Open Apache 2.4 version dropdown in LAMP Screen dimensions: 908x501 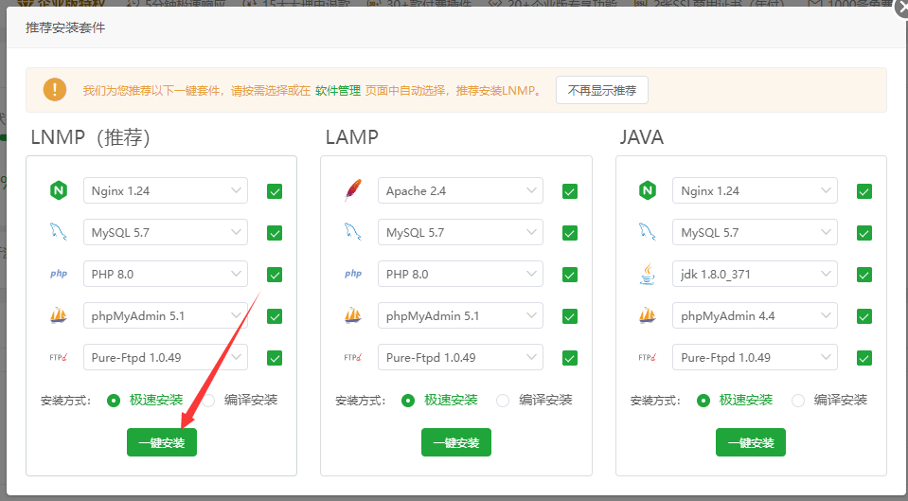click(x=460, y=190)
